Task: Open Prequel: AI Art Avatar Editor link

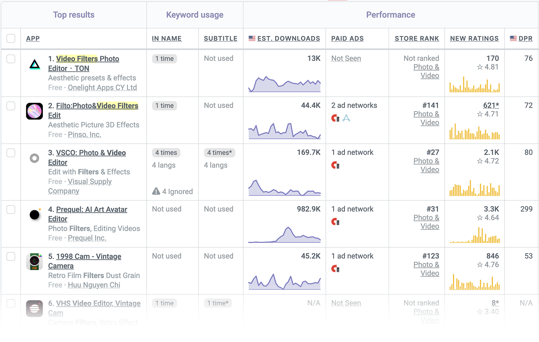Action: 88,214
